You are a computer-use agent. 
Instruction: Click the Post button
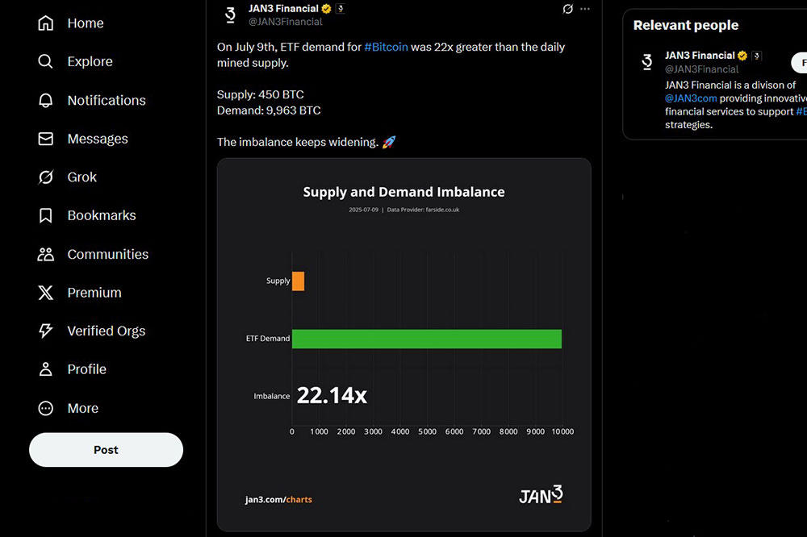point(106,450)
